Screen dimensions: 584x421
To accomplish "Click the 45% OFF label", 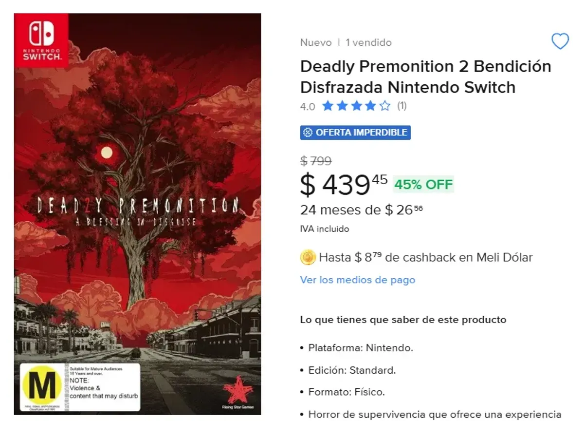I will pos(423,184).
